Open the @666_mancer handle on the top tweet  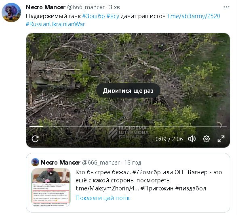click(x=86, y=7)
